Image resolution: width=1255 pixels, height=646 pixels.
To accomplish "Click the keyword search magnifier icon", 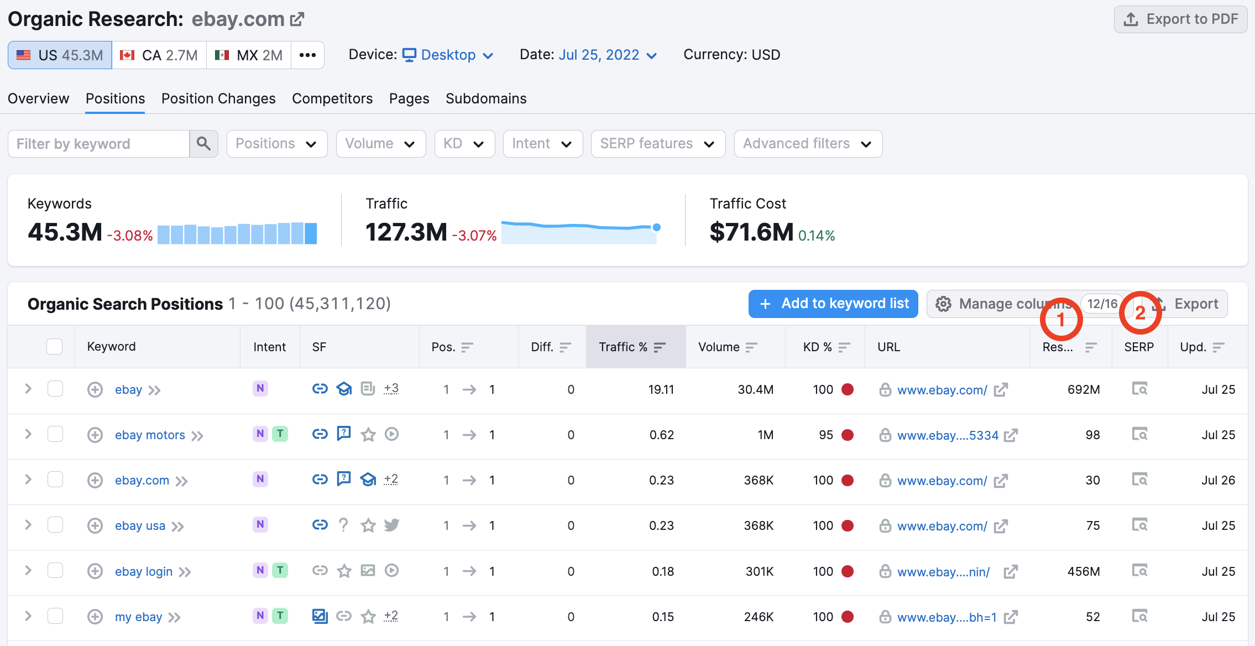I will click(203, 144).
